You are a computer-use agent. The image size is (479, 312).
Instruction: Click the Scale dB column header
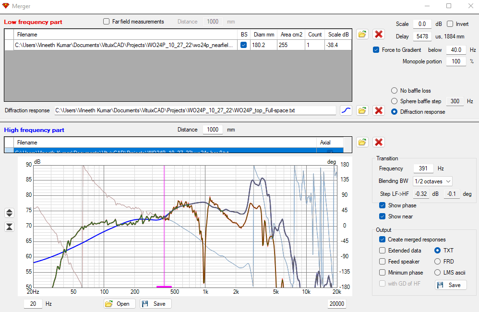coord(338,35)
